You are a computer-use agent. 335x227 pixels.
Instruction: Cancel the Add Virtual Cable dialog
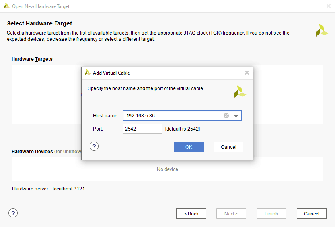(x=228, y=147)
